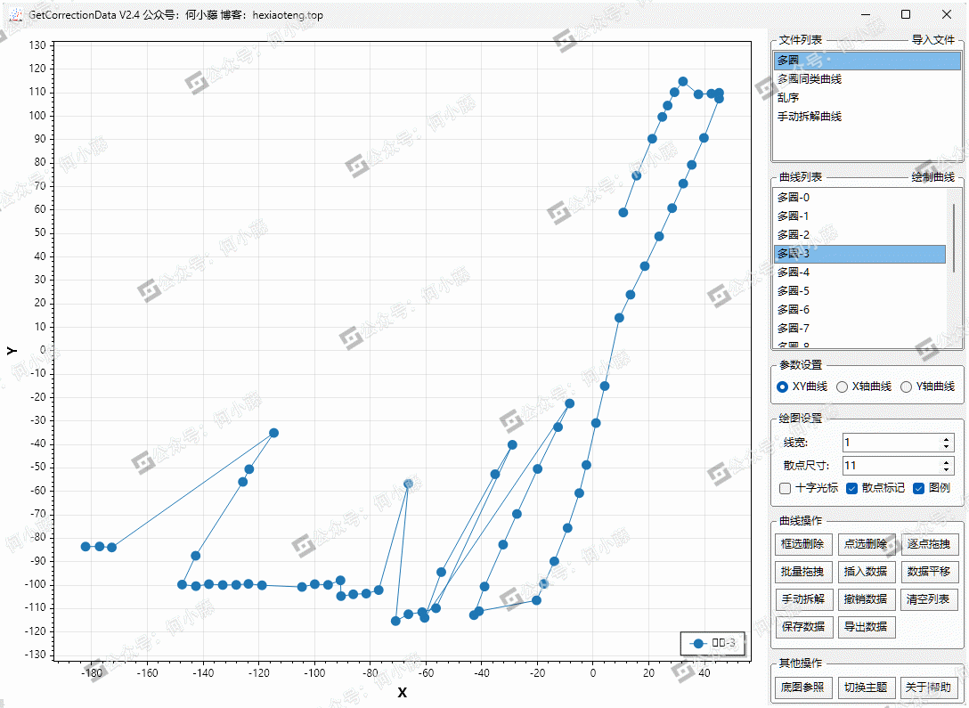Select 多圈同类曲线 in the file list
969x708 pixels.
click(809, 79)
